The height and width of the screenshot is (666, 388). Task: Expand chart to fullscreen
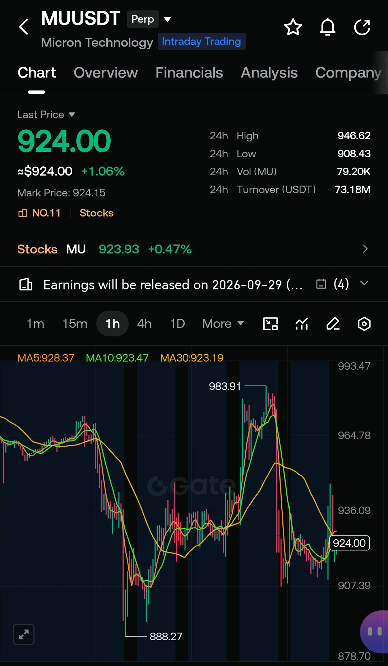24,634
